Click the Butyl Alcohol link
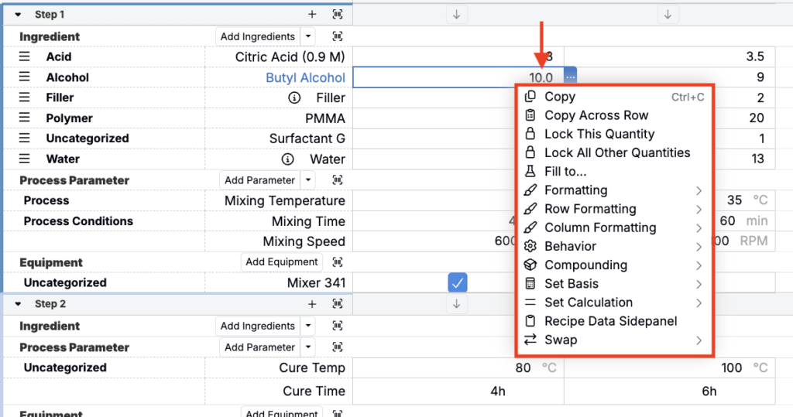The width and height of the screenshot is (793, 417). click(x=305, y=77)
